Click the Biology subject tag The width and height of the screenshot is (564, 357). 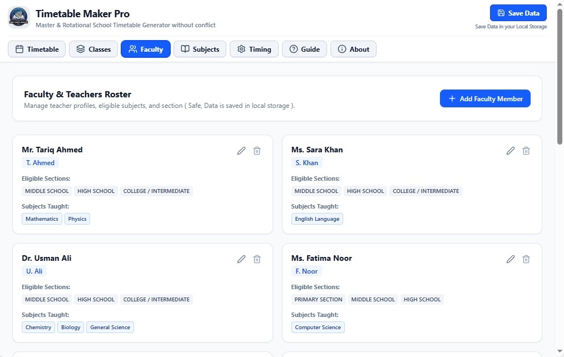click(x=71, y=328)
